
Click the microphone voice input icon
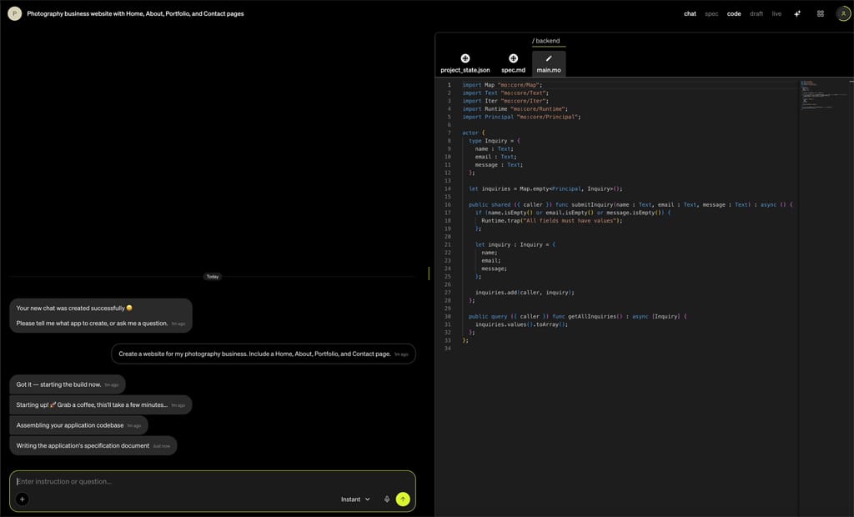tap(387, 499)
